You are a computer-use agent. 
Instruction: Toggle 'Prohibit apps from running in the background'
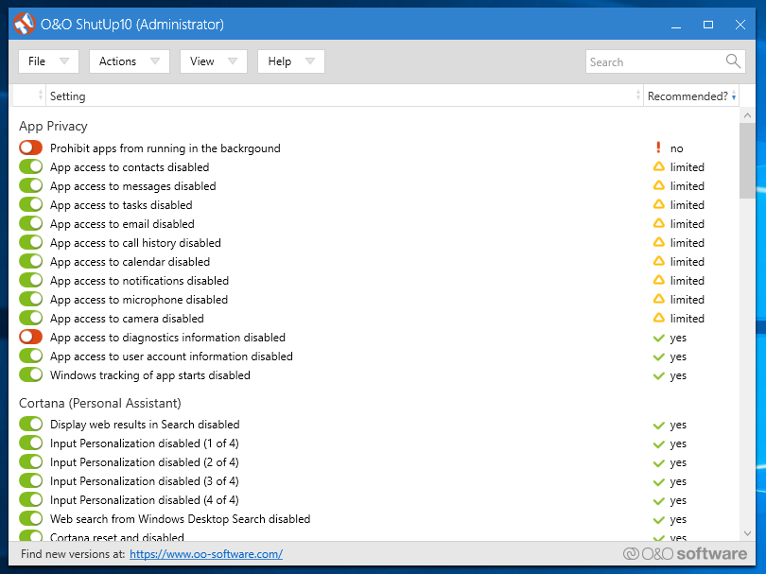[x=31, y=148]
